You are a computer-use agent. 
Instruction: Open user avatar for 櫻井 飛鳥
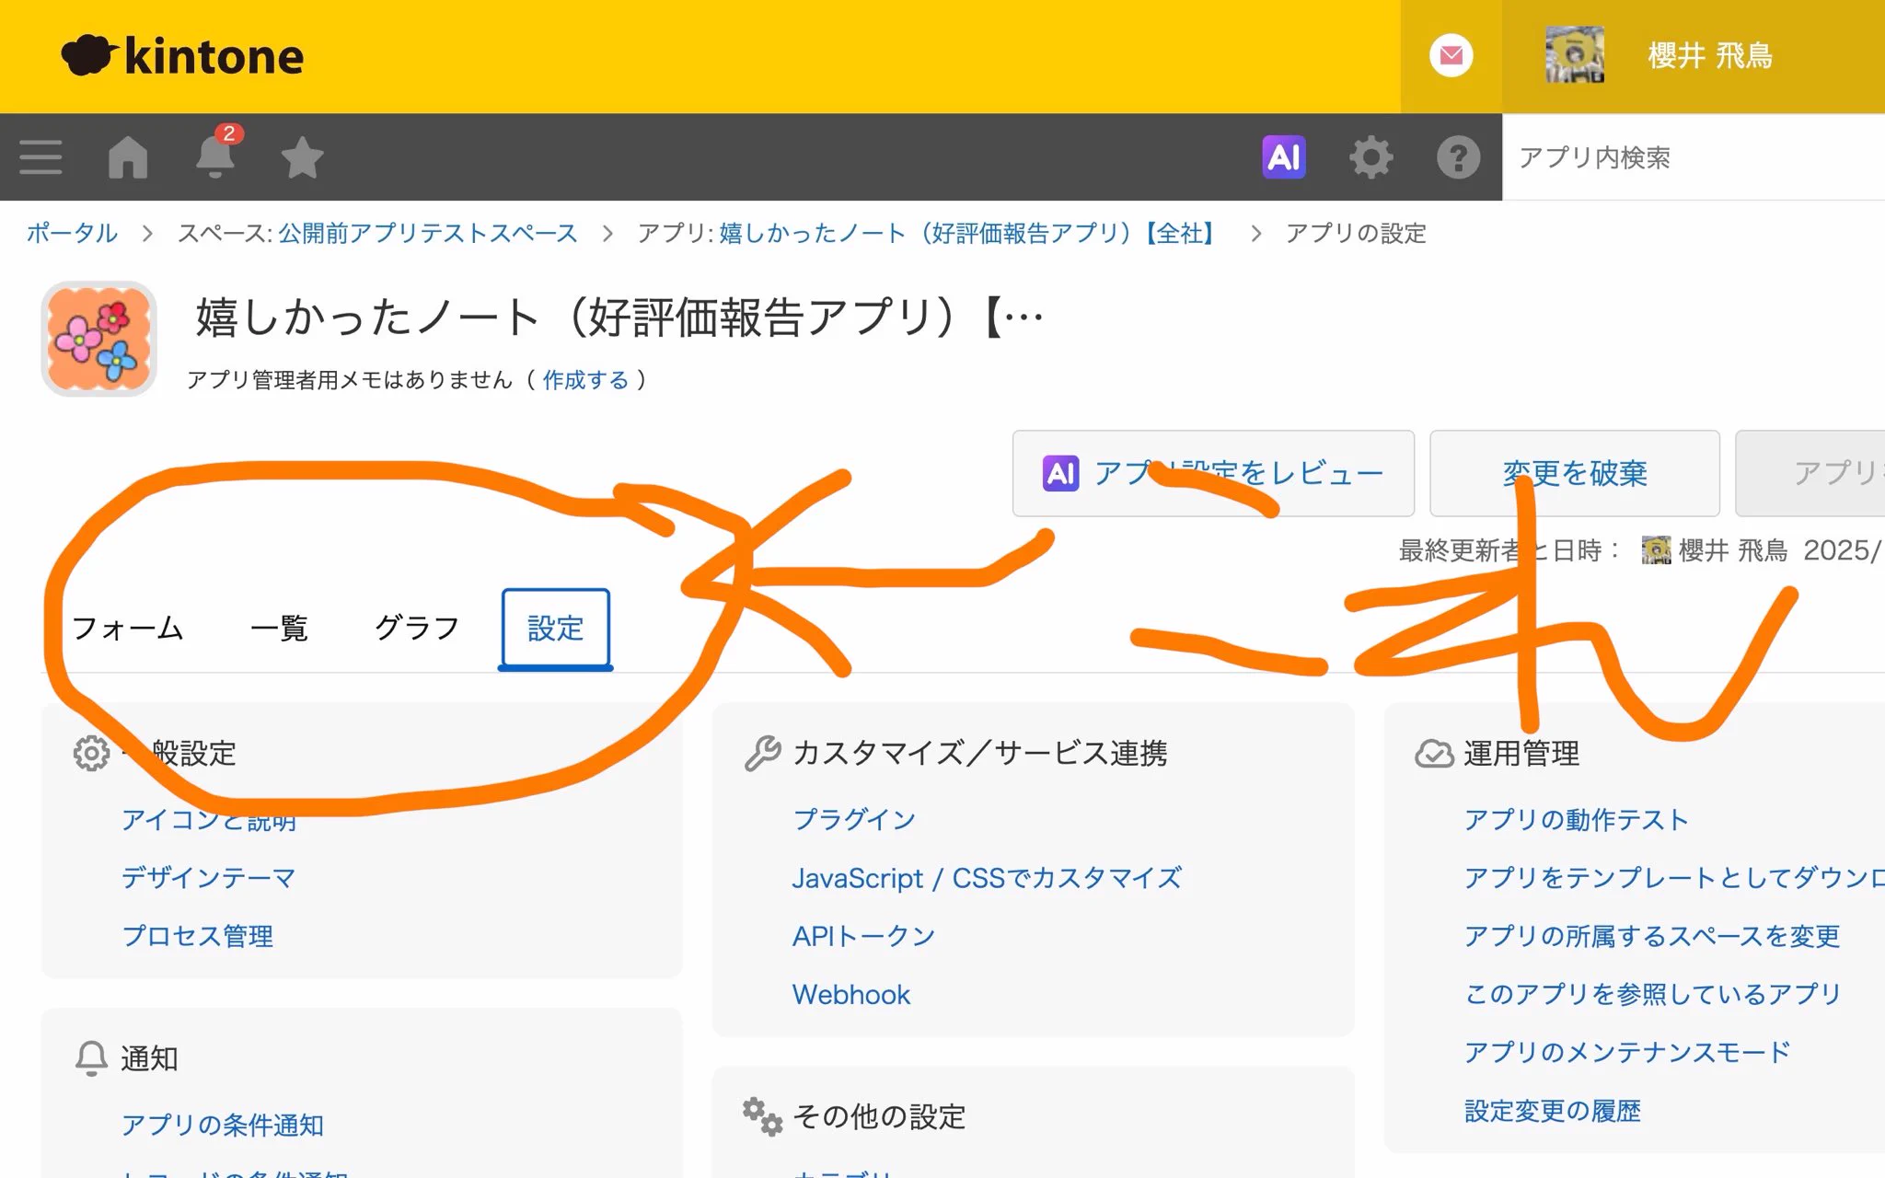coord(1575,55)
